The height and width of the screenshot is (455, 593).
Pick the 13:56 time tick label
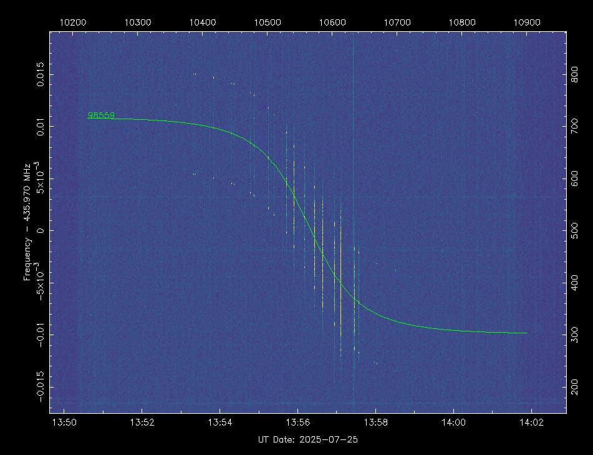tap(297, 423)
